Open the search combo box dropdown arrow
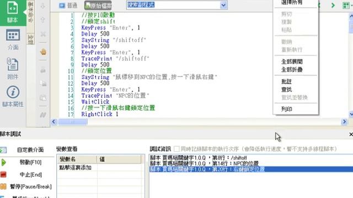Viewport: 353px width, 198px height. pyautogui.click(x=223, y=5)
